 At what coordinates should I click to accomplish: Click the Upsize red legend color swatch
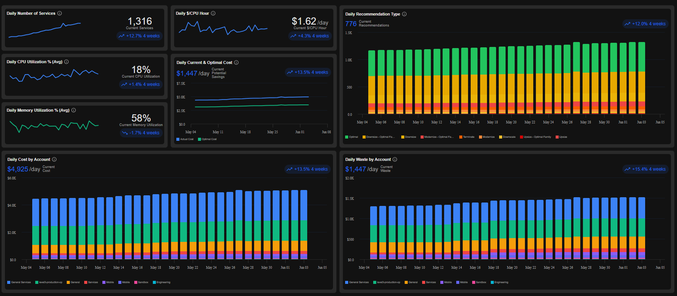(557, 137)
